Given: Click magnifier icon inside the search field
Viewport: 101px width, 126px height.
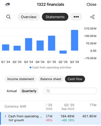Looking at the screenshot, I should [x=48, y=91].
